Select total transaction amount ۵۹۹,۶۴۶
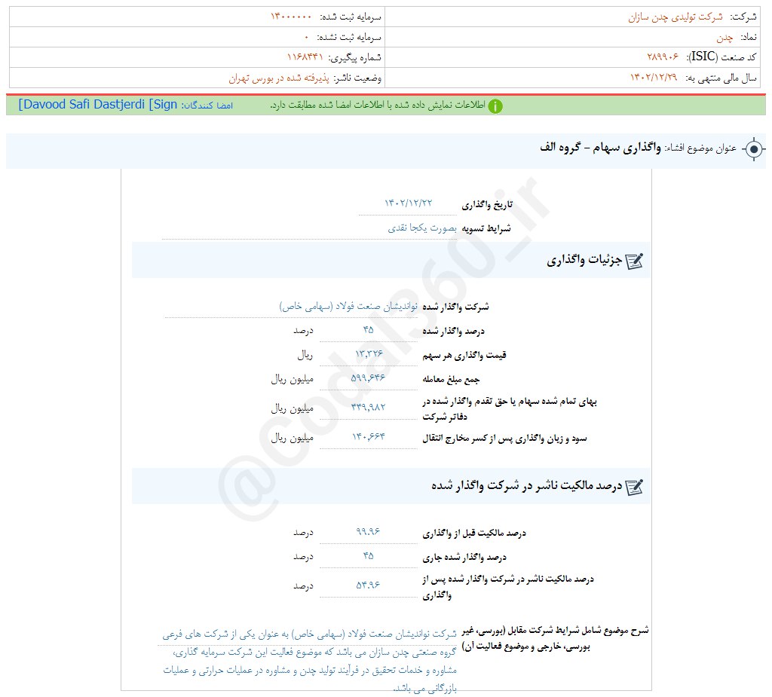 tap(368, 378)
